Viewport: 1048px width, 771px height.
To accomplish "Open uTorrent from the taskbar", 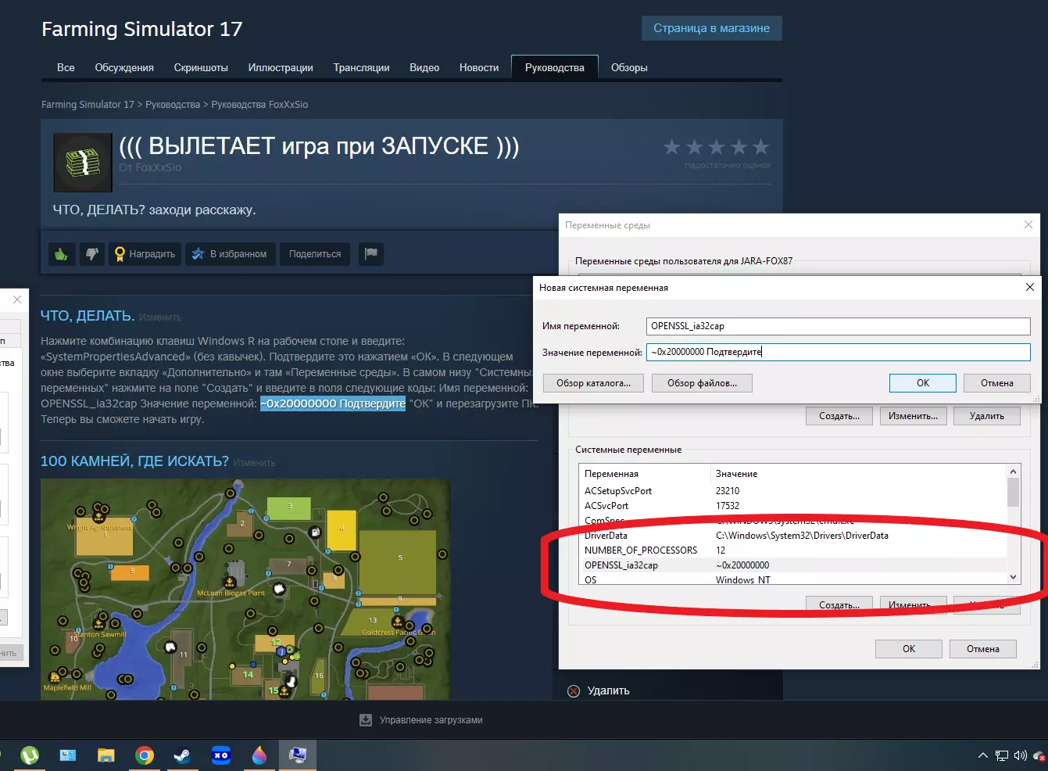I will coord(30,755).
